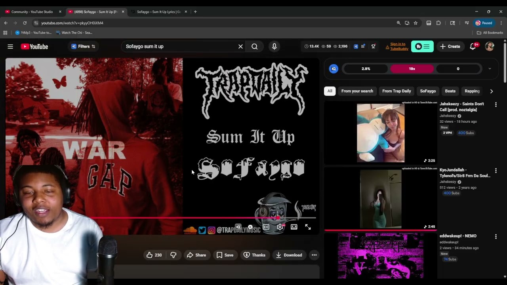Click the Thanks button
Viewport: 507px width, 285px height.
click(254, 255)
